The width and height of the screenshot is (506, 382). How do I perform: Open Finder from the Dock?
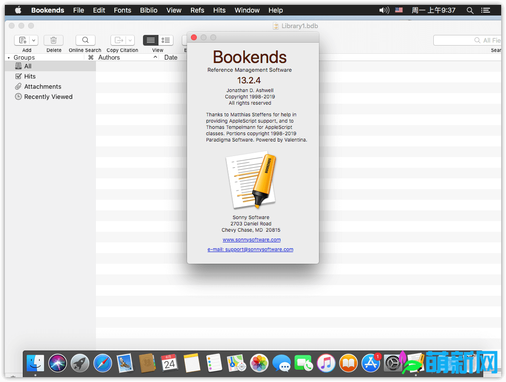[35, 363]
